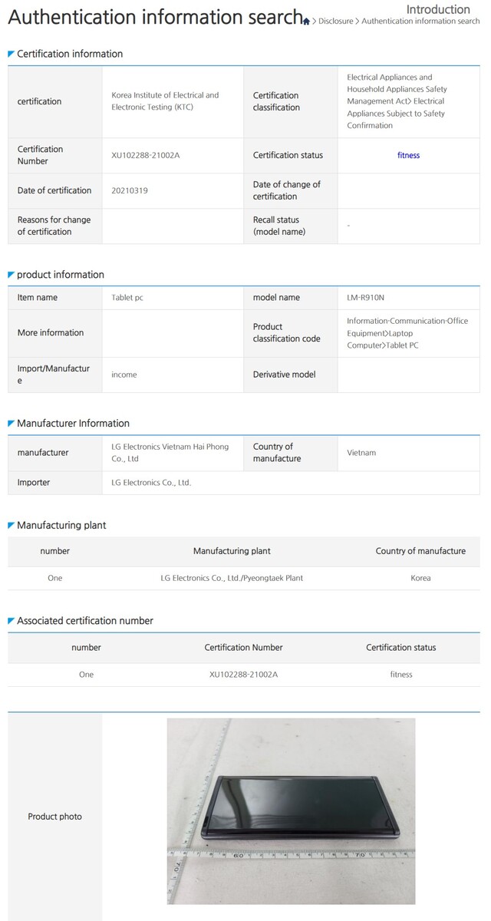Click the Manufacturer Information section marker icon
Screen dimensions: 491x921
tap(11, 423)
